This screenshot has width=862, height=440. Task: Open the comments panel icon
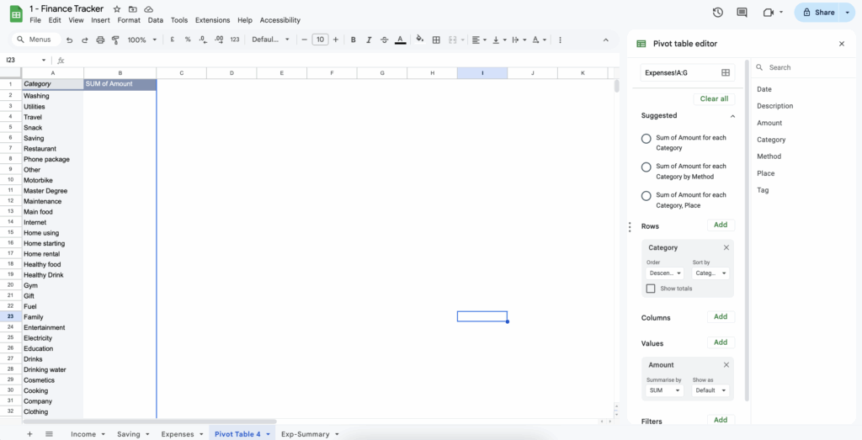tap(742, 13)
